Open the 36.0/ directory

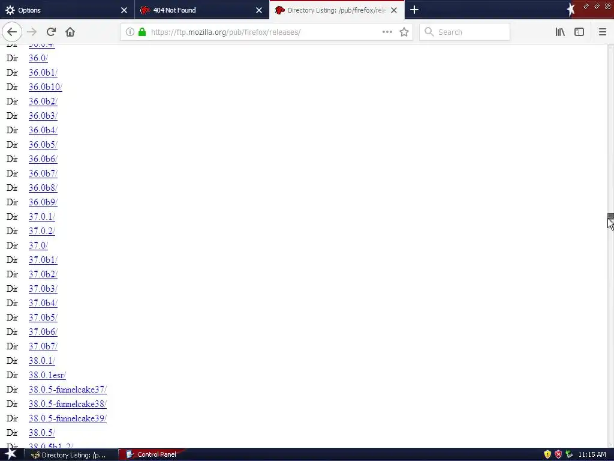[38, 58]
